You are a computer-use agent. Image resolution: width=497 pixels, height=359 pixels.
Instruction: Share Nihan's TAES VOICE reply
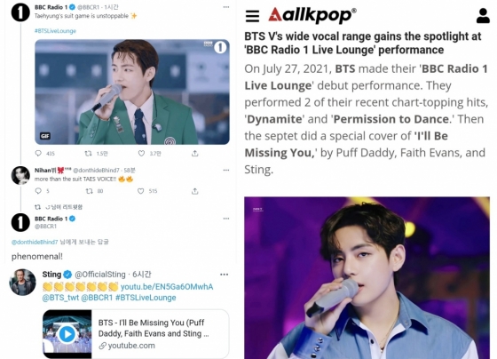pos(195,191)
